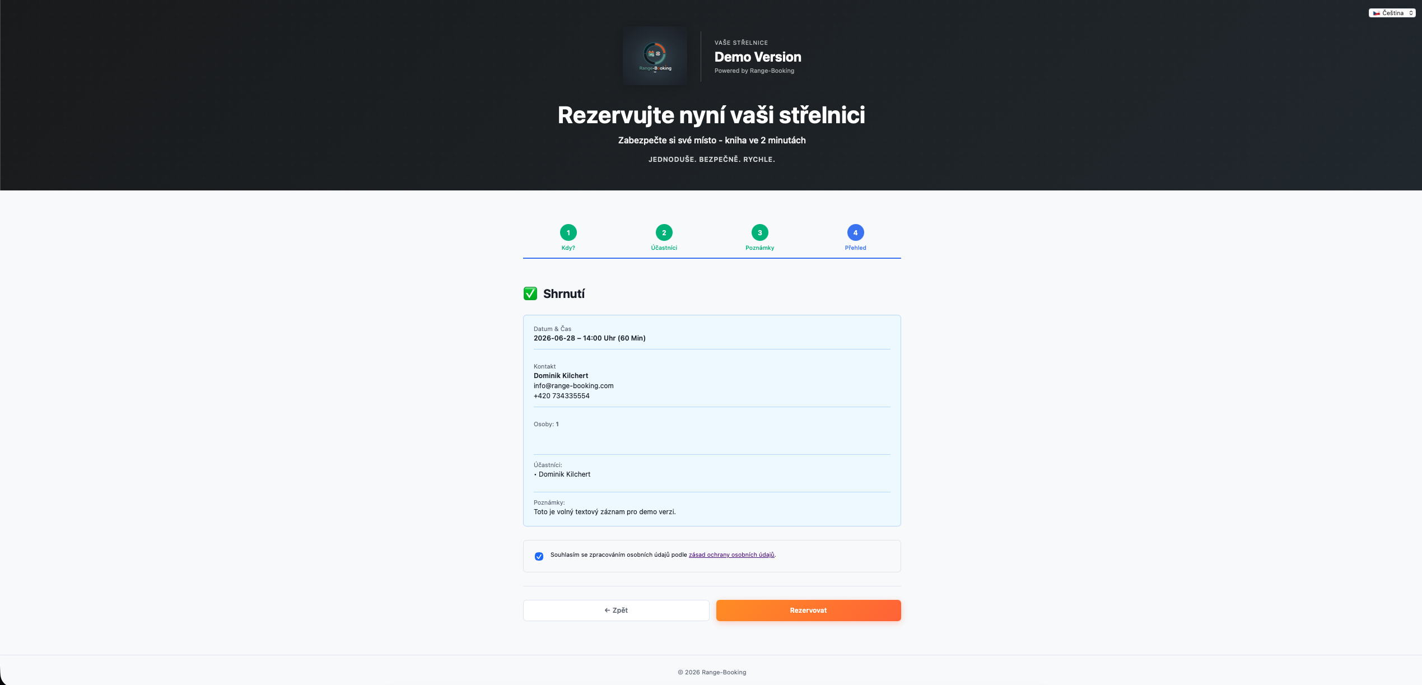Click the Range-Booking logo image
Screen dimensions: 1422x685
(x=655, y=56)
